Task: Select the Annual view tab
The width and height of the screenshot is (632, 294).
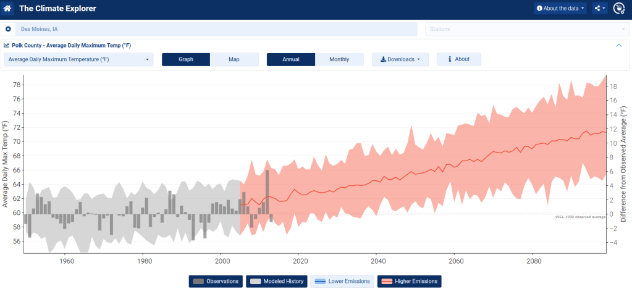Action: click(290, 59)
